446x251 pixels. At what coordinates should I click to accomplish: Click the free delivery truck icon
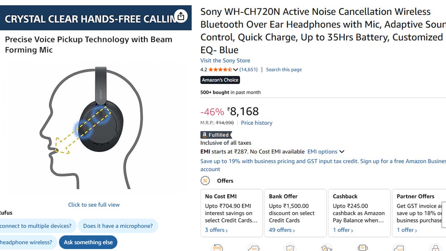(254, 248)
